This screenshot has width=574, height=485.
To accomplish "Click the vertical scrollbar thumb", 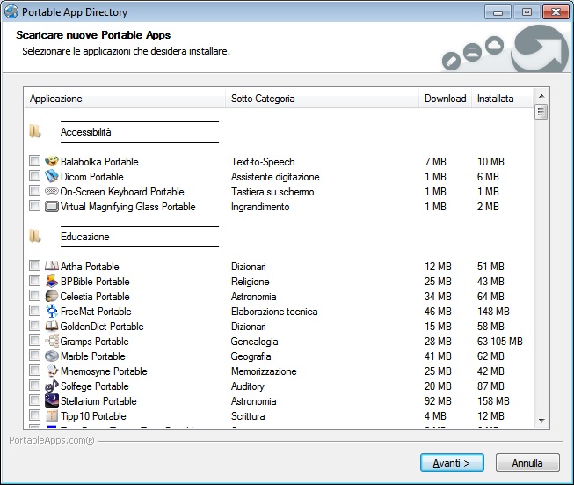I will [541, 112].
